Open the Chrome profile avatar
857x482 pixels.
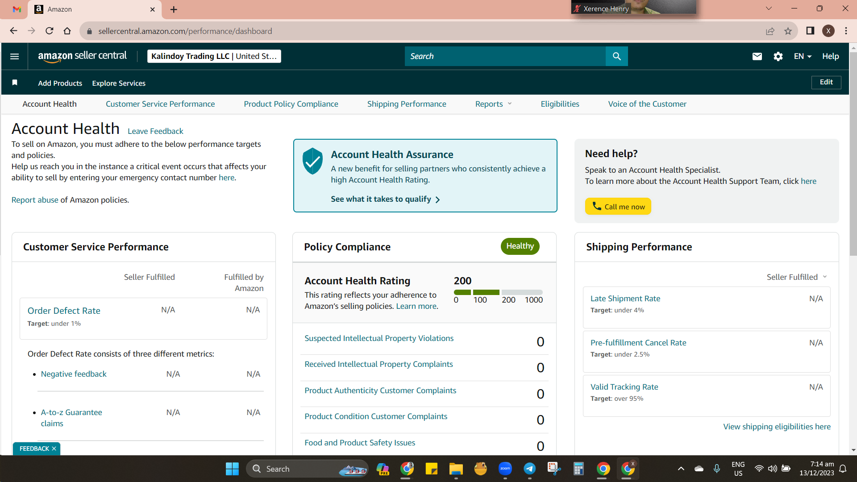[x=828, y=31]
